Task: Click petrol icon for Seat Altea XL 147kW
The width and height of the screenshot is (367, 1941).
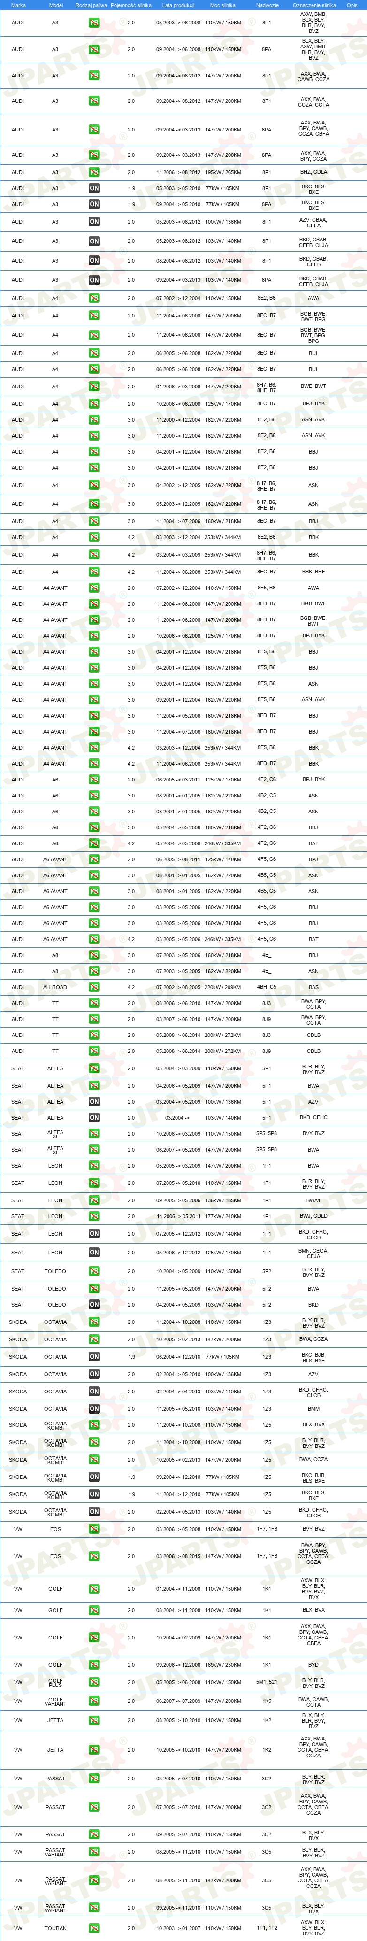Action: click(x=94, y=1150)
